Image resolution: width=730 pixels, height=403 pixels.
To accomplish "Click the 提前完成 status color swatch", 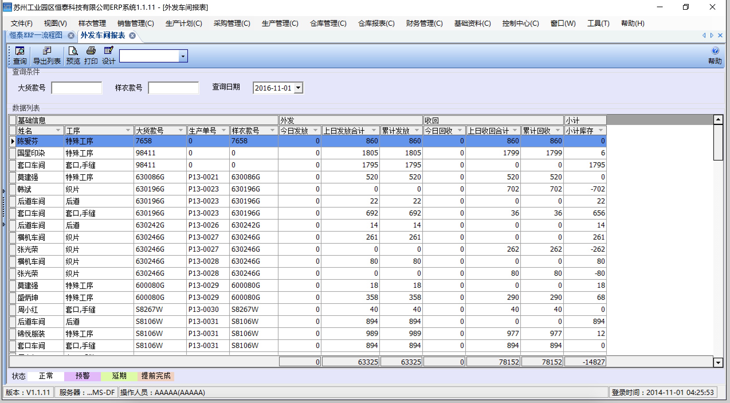I will 156,376.
